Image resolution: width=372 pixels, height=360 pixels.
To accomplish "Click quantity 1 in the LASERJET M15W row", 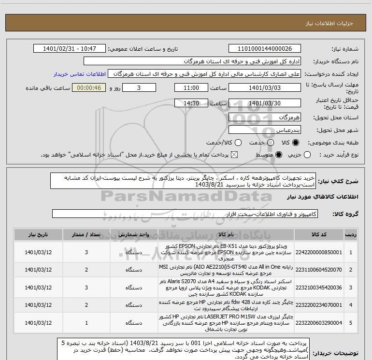I will point(86,323).
